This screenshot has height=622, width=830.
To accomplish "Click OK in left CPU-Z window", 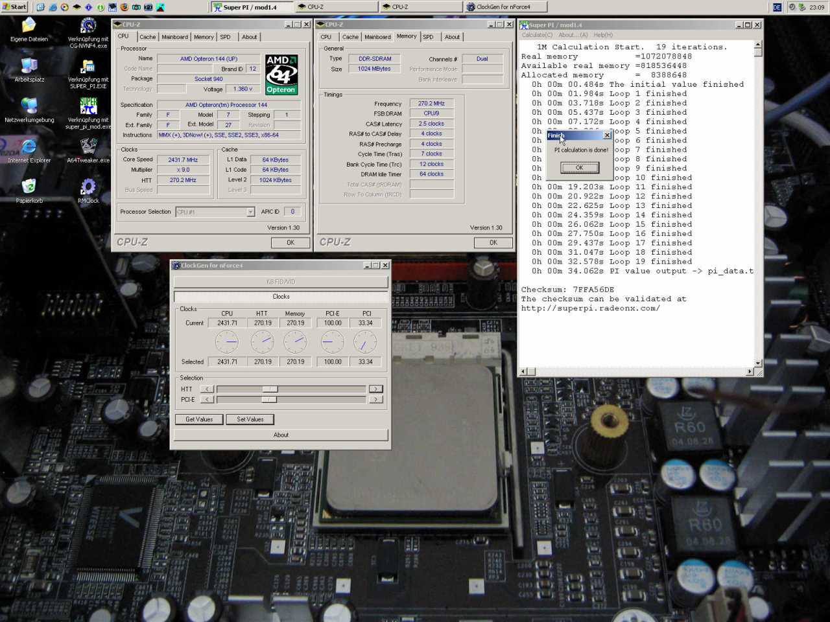I will pos(290,242).
